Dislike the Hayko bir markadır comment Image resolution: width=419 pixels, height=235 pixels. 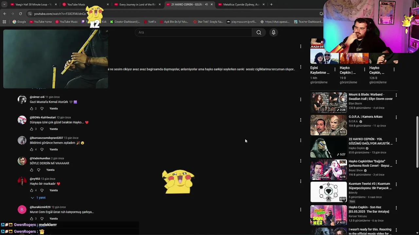[42, 190]
